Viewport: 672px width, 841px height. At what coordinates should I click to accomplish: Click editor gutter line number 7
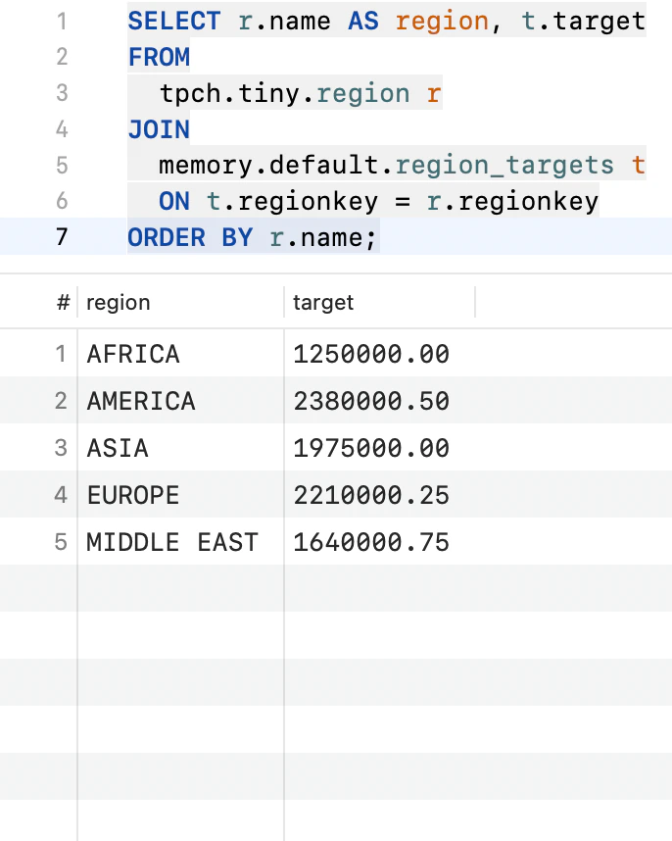coord(62,237)
